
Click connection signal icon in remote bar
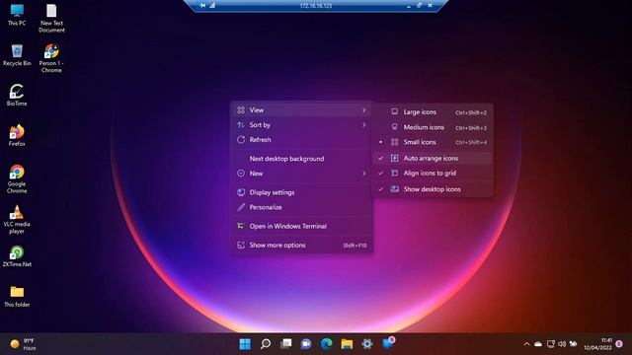212,5
